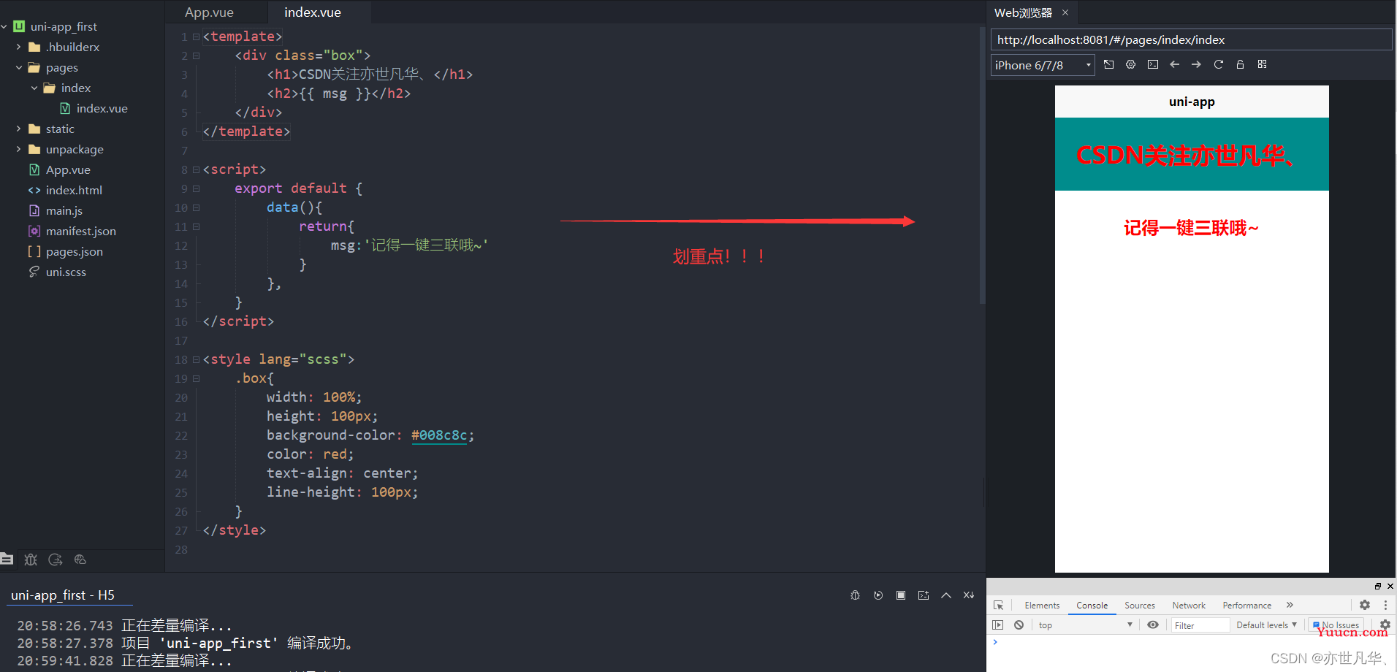
Task: Collapse the console panel with up chevron
Action: pos(946,595)
